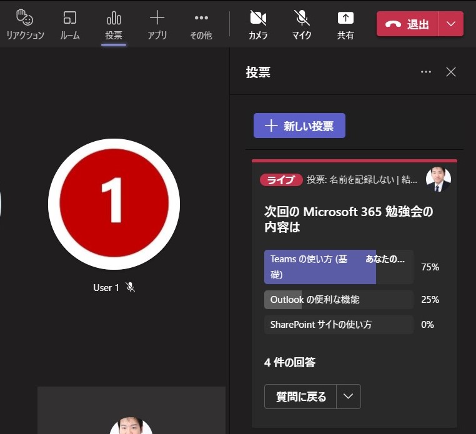The height and width of the screenshot is (434, 476).
Task: Select the 投票 polls tab
Action: tap(114, 26)
